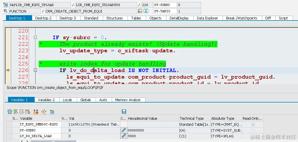Click the Read-Only column header
The height and width of the screenshot is (142, 298).
tap(253, 119)
